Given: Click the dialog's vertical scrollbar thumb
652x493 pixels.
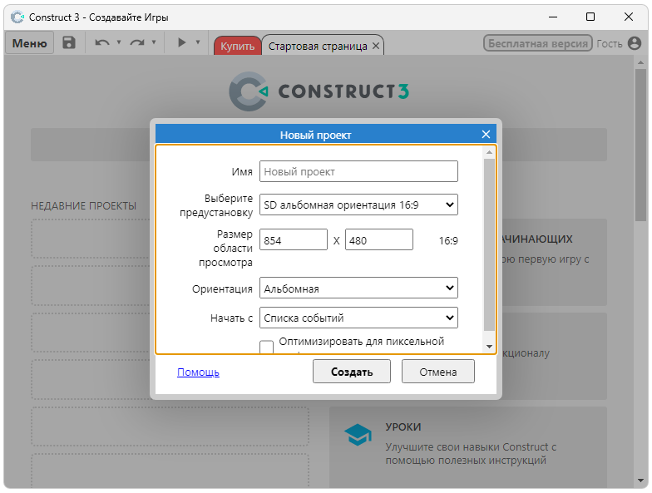Looking at the screenshot, I should click(x=489, y=244).
